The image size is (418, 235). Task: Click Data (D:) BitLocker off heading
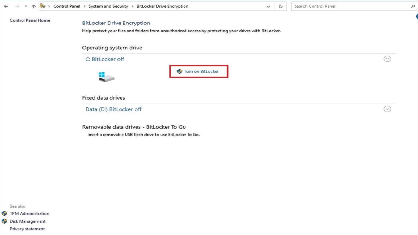coord(114,109)
